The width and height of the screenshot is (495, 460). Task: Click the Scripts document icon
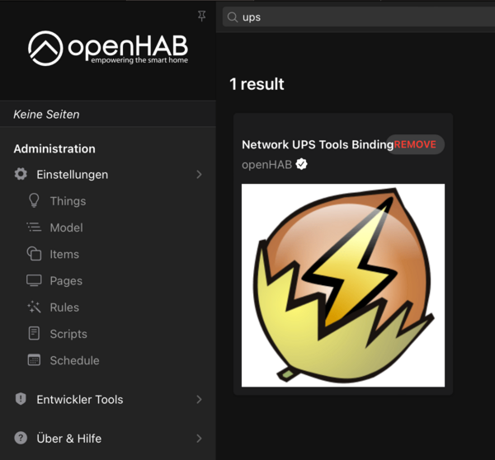(x=34, y=334)
